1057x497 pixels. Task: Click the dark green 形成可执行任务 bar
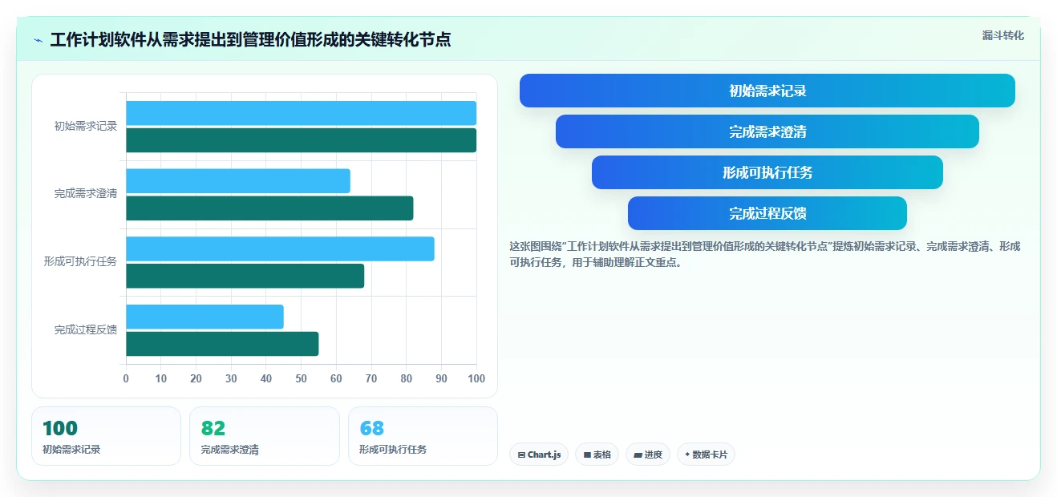pyautogui.click(x=245, y=276)
